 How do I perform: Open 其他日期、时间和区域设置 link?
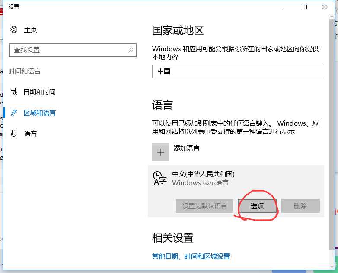(x=191, y=257)
